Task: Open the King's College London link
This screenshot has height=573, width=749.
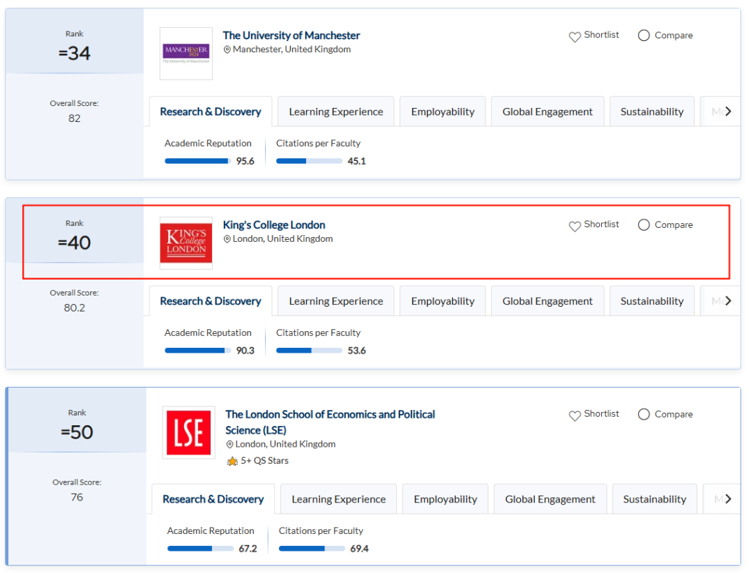Action: tap(274, 225)
